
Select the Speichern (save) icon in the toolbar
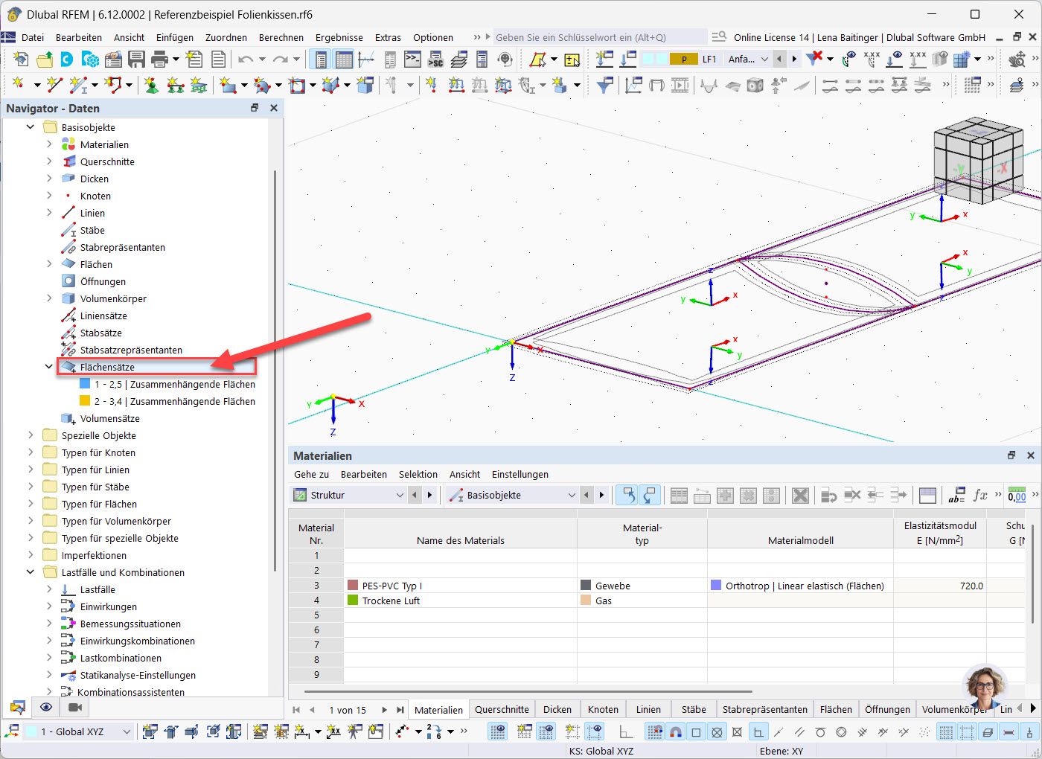point(137,57)
